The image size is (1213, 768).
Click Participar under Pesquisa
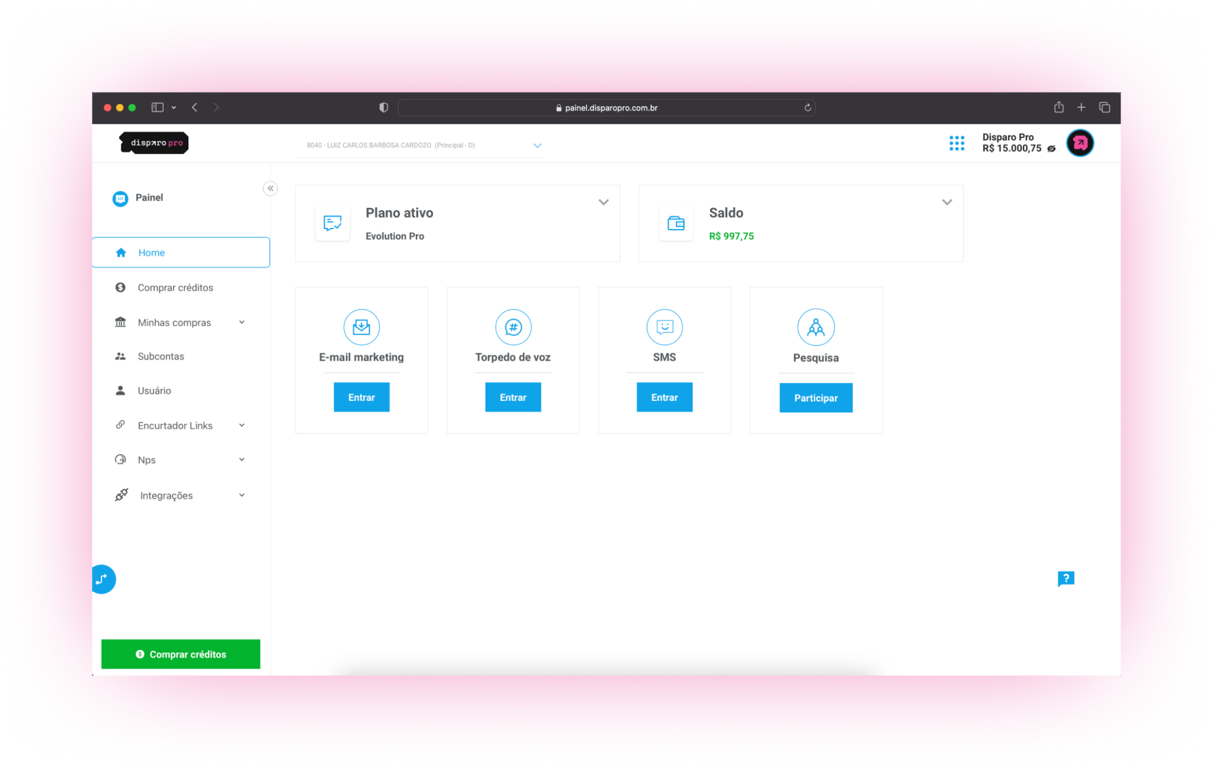click(x=816, y=398)
